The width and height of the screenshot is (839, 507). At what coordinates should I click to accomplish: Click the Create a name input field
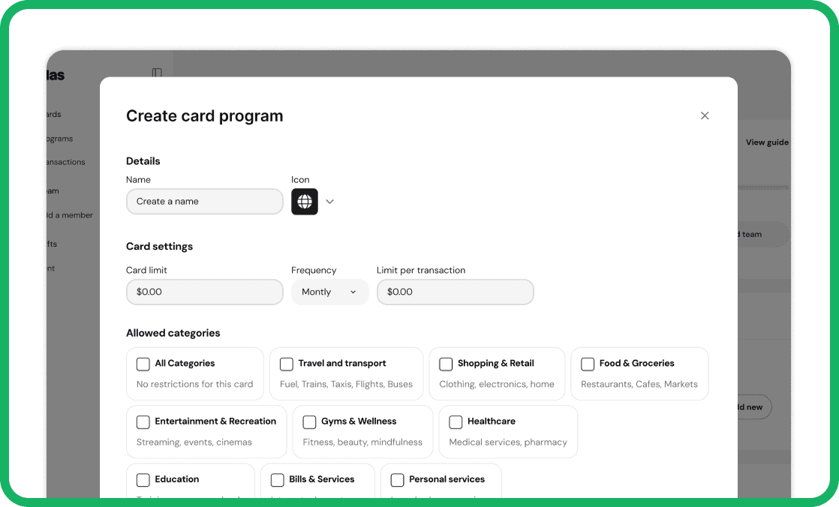tap(204, 201)
